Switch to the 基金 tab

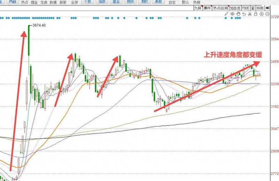click(116, 2)
